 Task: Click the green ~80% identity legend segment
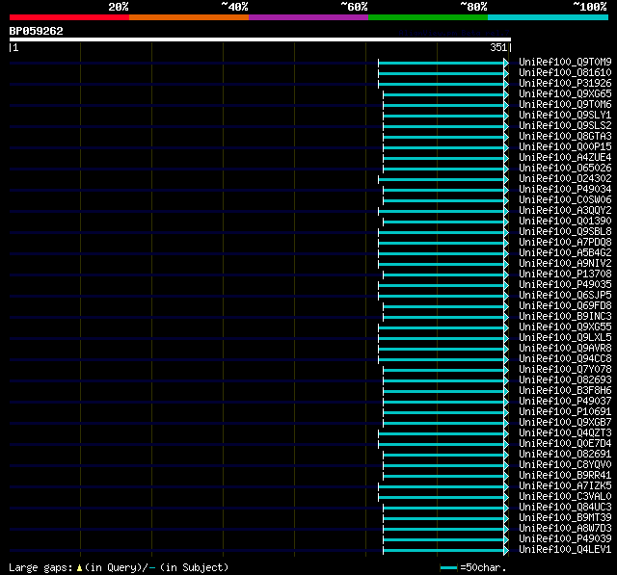[x=428, y=17]
